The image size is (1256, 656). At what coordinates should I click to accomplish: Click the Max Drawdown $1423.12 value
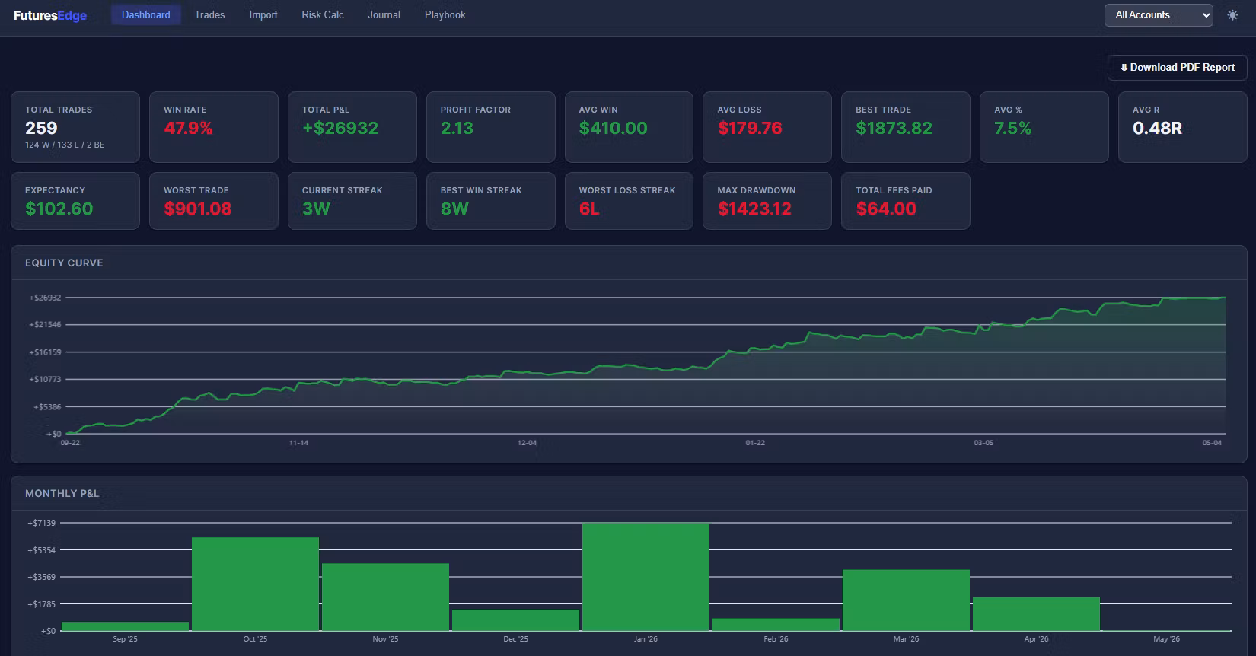[754, 209]
